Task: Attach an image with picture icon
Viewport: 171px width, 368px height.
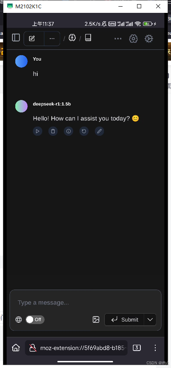Action: (96, 319)
